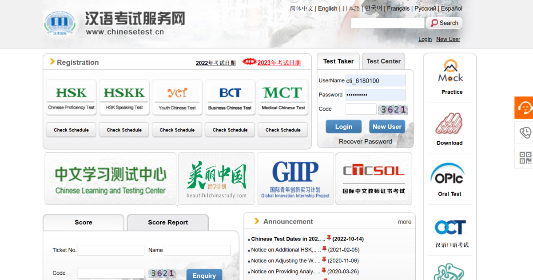Open the Chinese Learning and Testing Center banner

point(110,179)
